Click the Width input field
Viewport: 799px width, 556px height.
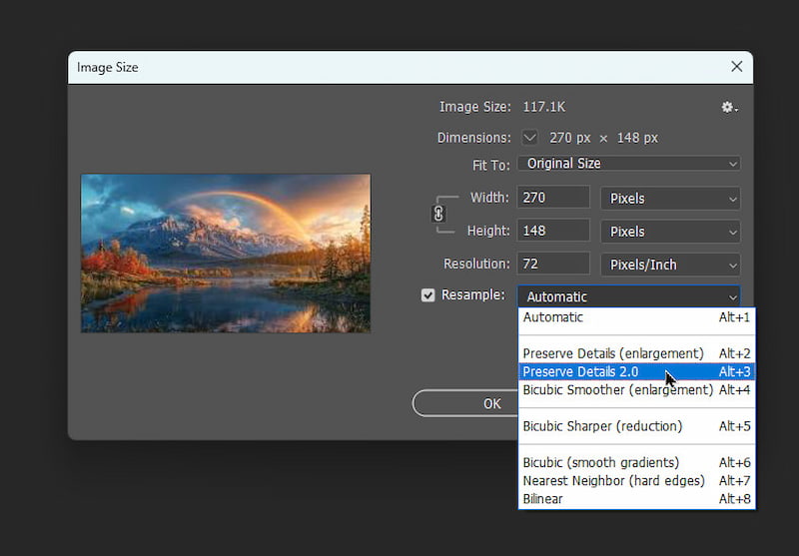(552, 199)
